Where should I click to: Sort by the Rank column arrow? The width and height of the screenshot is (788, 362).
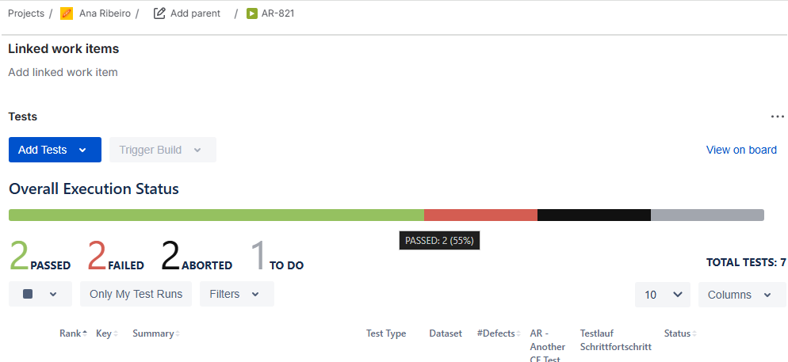85,333
